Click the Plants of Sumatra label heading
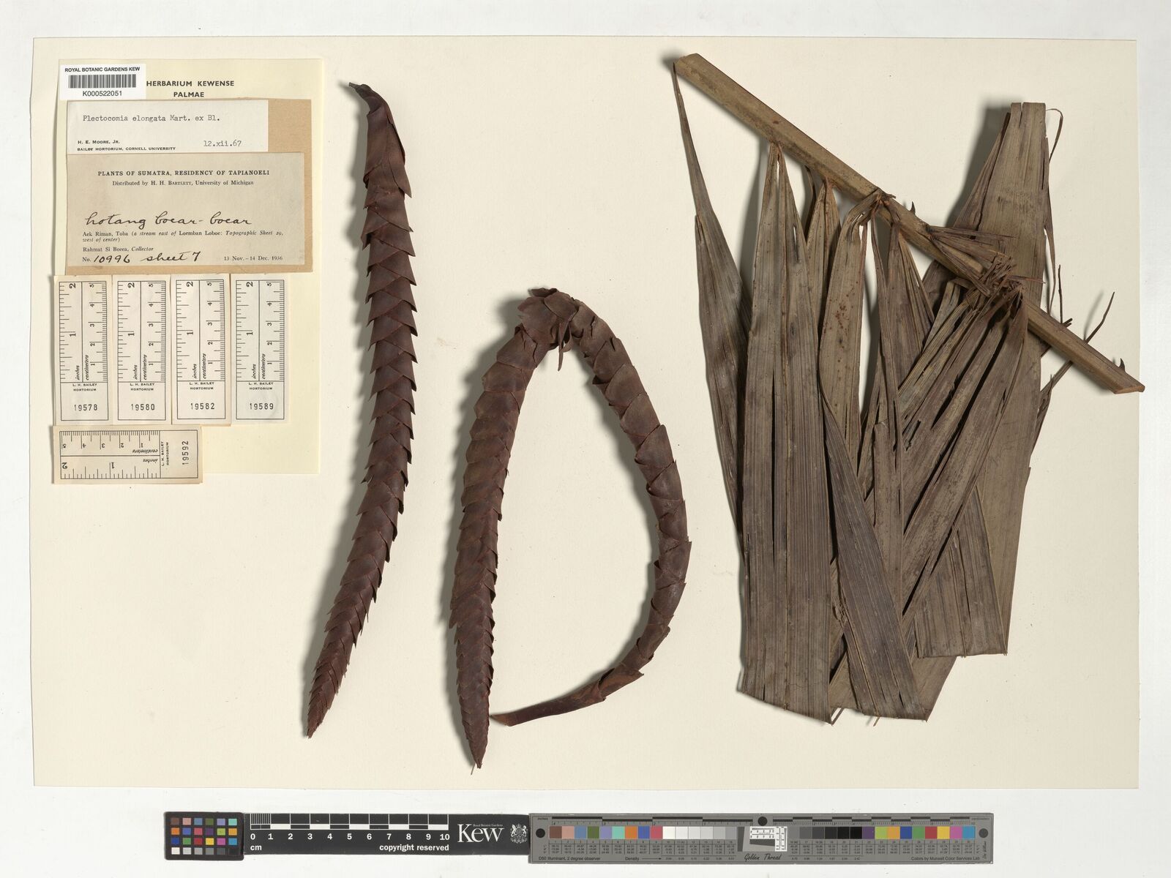The width and height of the screenshot is (1171, 878). (x=184, y=171)
